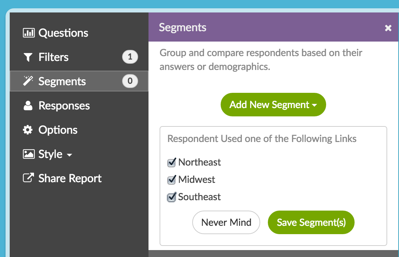Open the Add New Segment dropdown
Image resolution: width=399 pixels, height=257 pixels.
tap(273, 105)
